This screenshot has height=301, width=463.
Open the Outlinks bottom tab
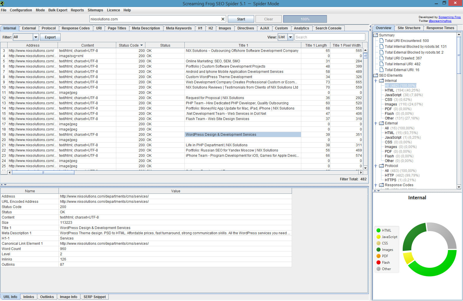click(x=47, y=297)
